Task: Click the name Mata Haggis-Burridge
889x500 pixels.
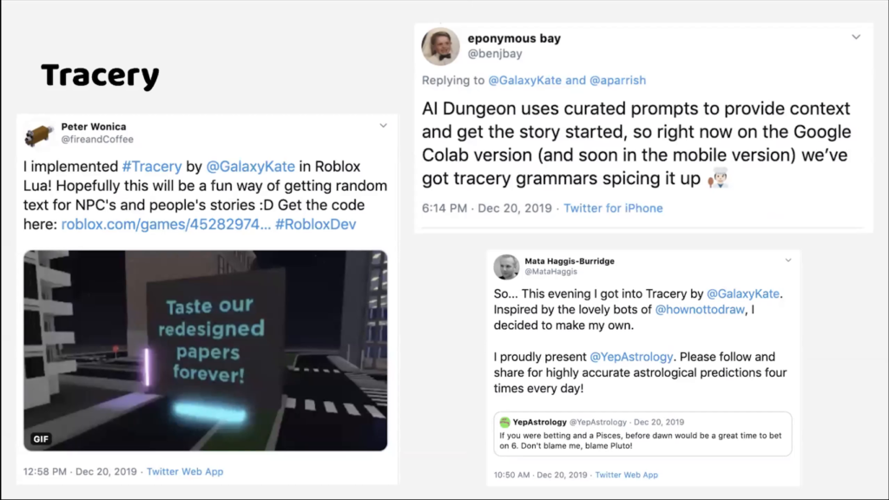Action: 570,261
